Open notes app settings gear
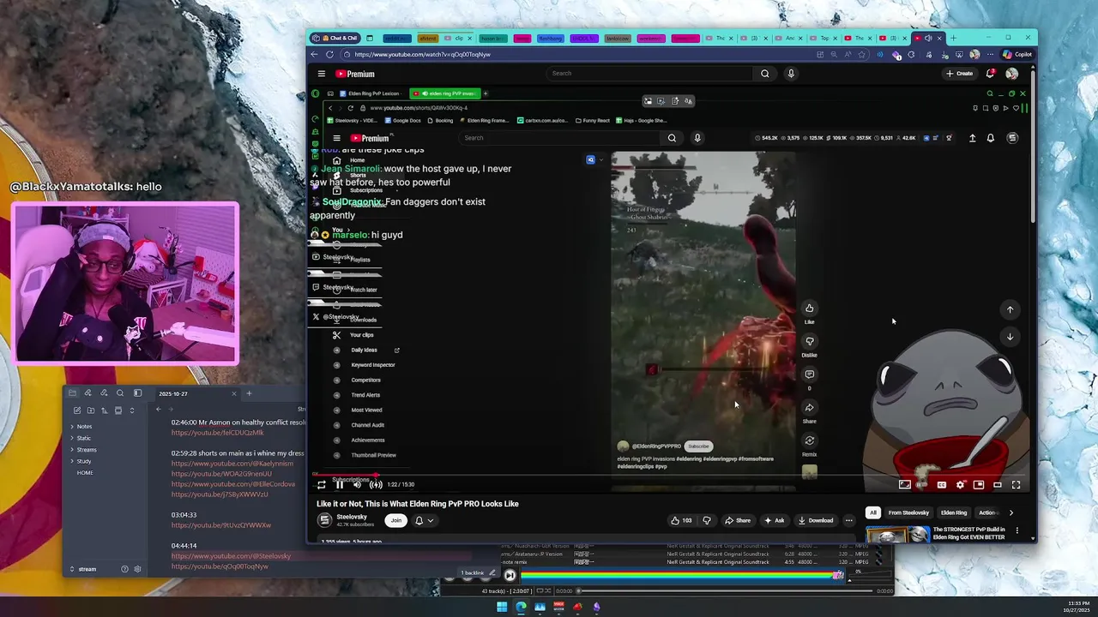Viewport: 1098px width, 617px height. click(x=137, y=569)
